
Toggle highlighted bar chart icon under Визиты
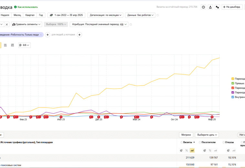tap(192, 151)
